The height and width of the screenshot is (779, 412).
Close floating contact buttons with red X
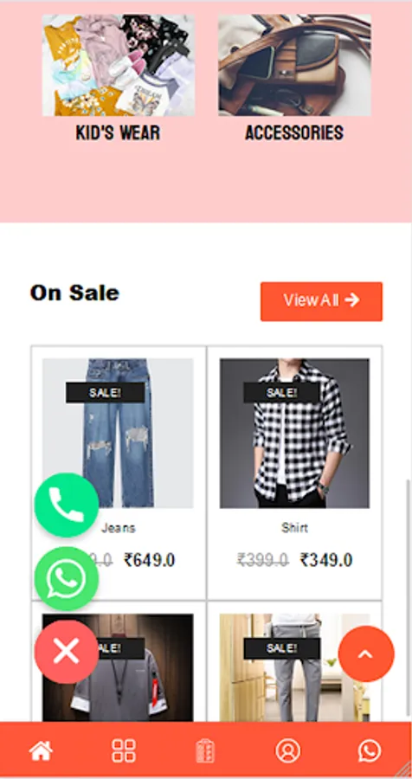67,651
